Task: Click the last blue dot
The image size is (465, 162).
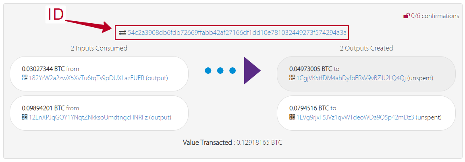Action: [232, 71]
